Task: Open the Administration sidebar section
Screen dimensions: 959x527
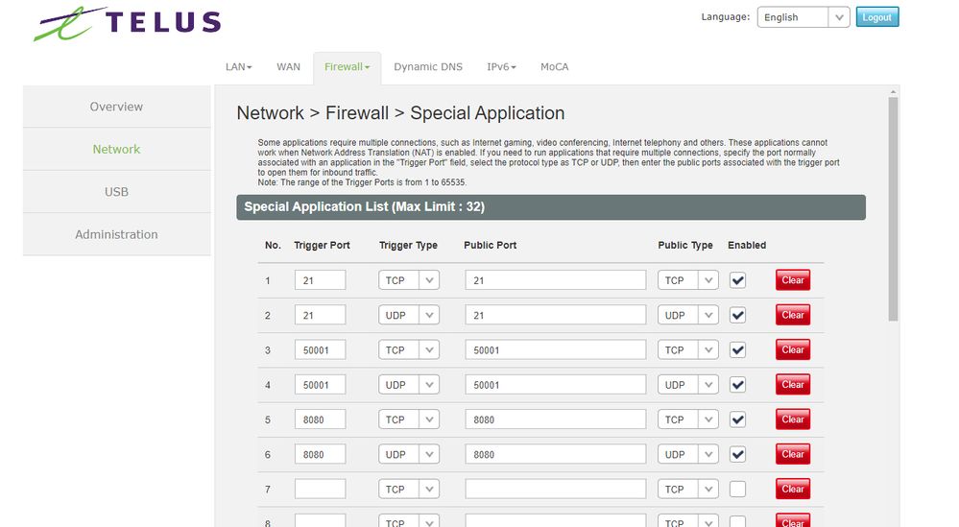Action: 116,234
